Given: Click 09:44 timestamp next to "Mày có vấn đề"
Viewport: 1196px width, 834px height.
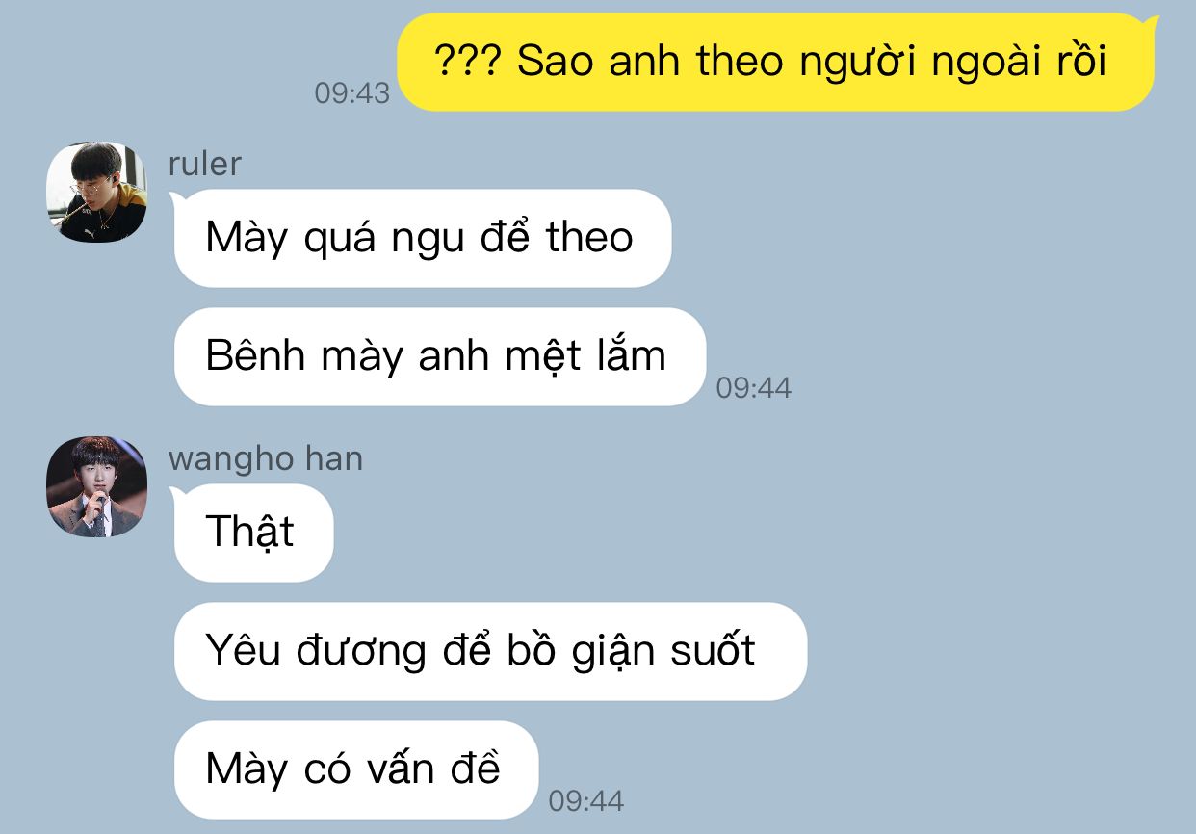Looking at the screenshot, I should (586, 801).
